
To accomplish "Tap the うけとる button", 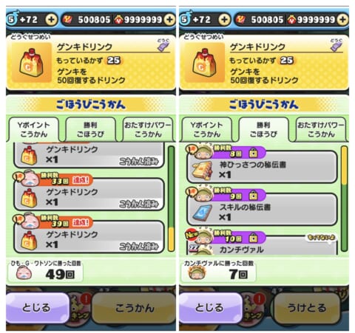I will click(x=307, y=308).
